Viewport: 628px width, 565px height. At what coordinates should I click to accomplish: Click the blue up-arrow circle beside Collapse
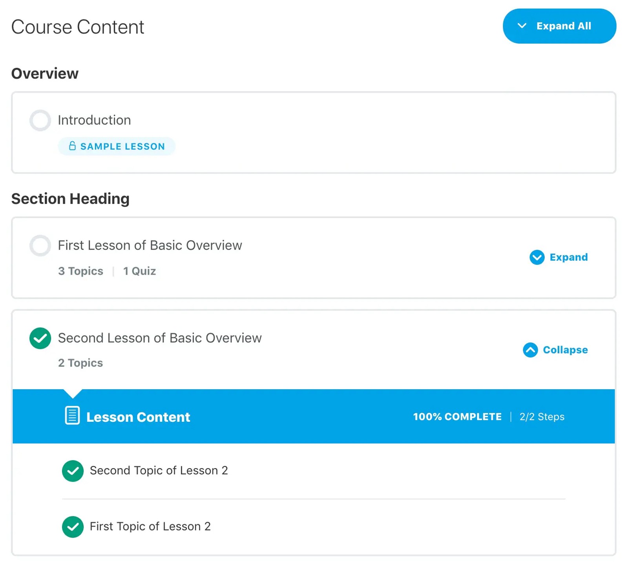(x=530, y=350)
